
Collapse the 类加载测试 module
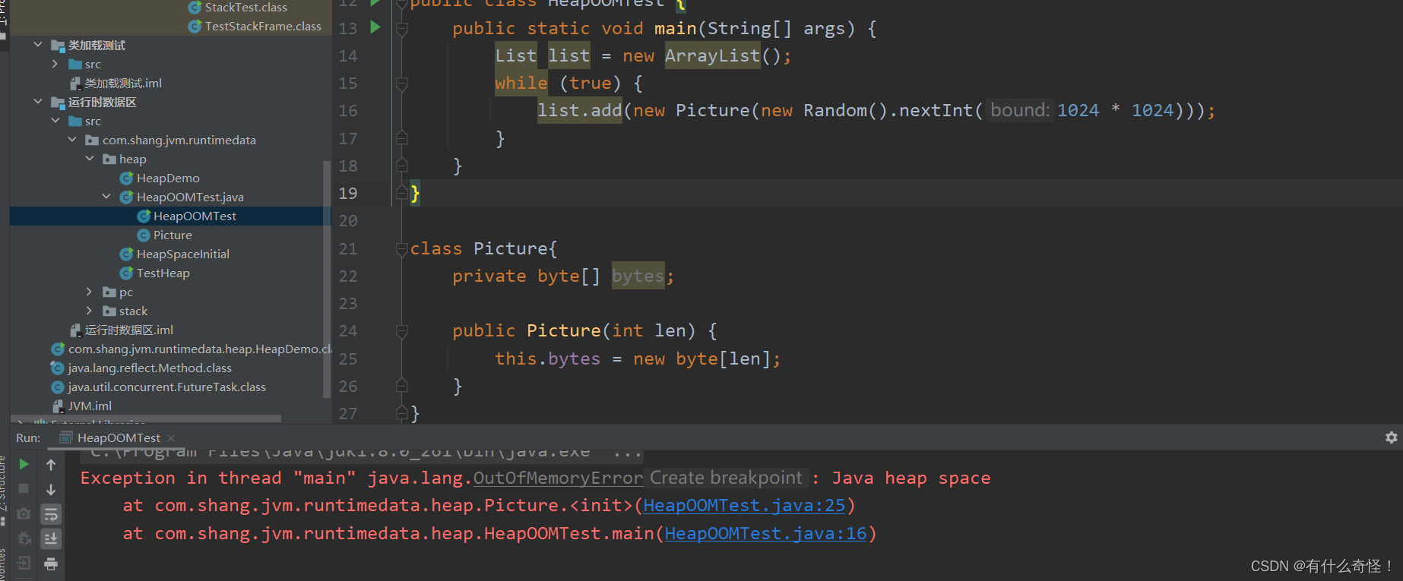[38, 45]
